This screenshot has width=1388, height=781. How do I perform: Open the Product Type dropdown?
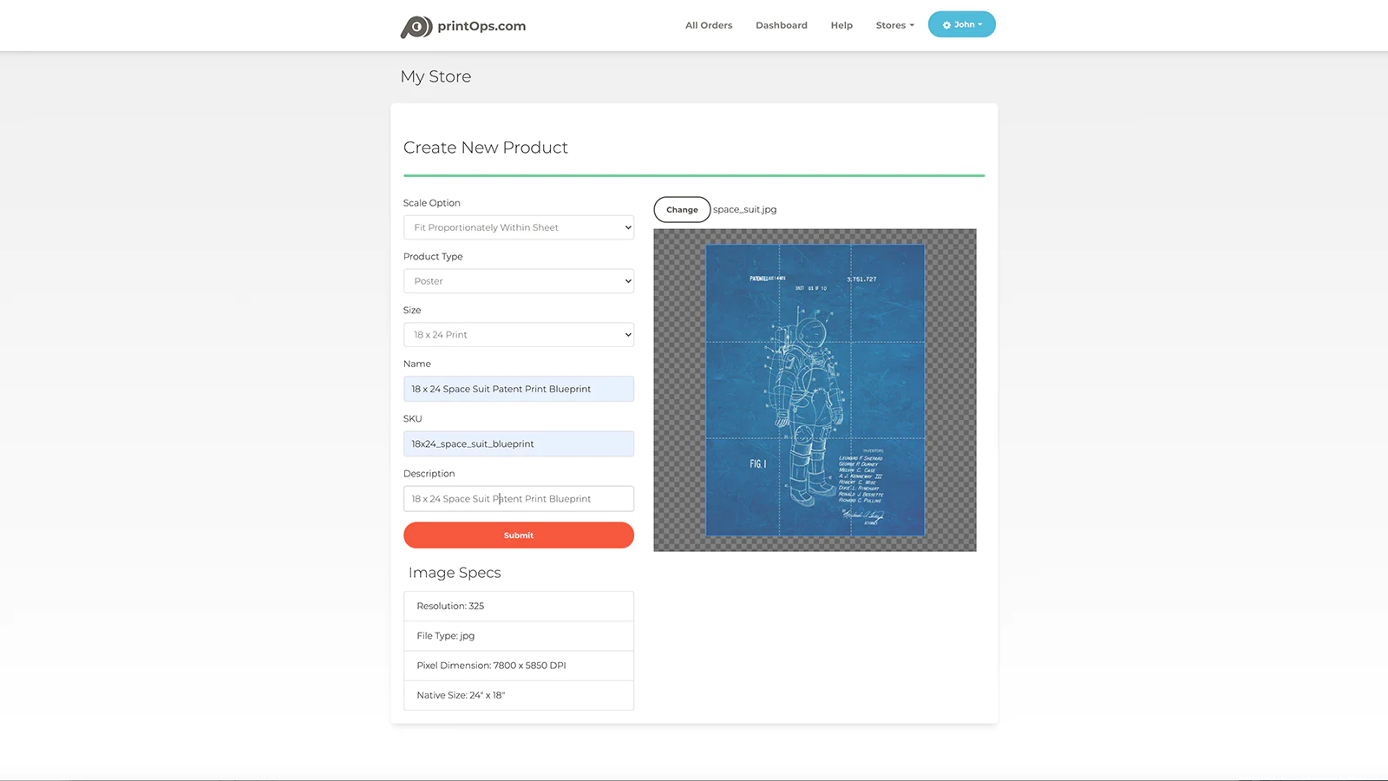(518, 281)
